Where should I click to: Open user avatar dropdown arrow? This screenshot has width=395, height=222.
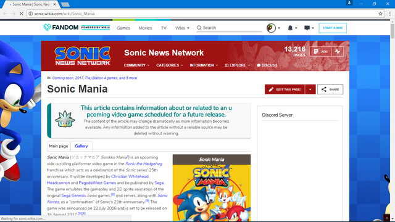pos(279,28)
